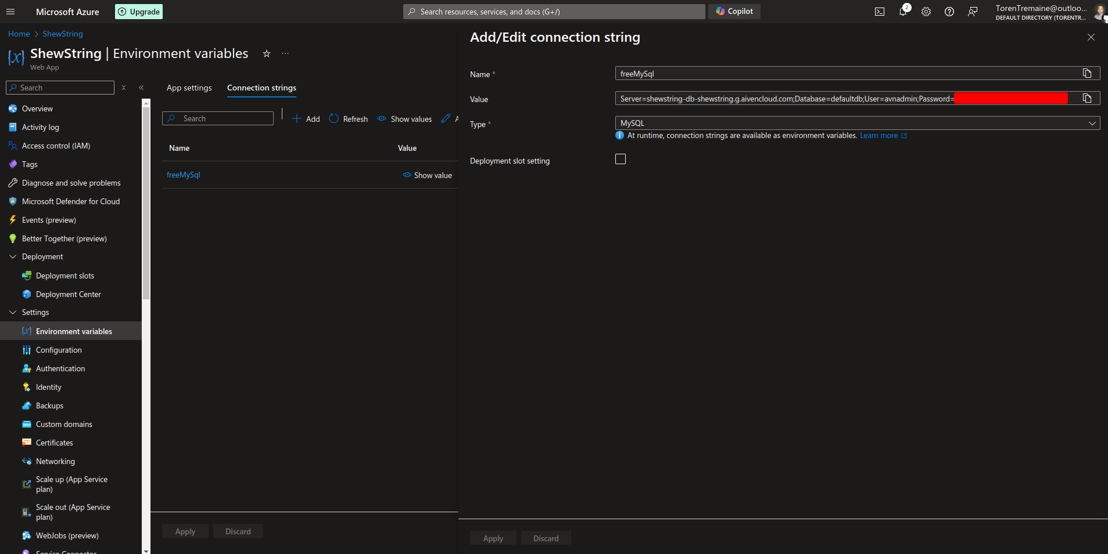Image resolution: width=1108 pixels, height=554 pixels.
Task: Click the Upgrade button
Action: [139, 12]
